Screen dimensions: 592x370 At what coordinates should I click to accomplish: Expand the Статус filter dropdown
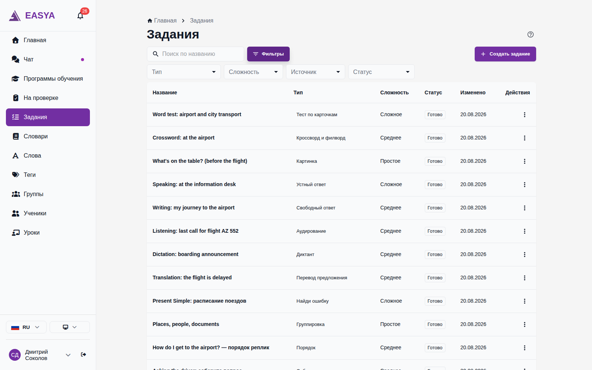click(x=381, y=72)
